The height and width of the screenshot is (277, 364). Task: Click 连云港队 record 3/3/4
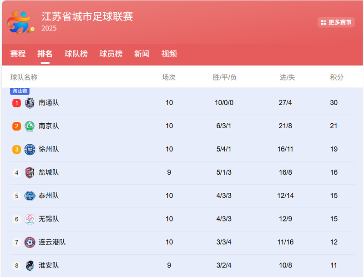[224, 242]
